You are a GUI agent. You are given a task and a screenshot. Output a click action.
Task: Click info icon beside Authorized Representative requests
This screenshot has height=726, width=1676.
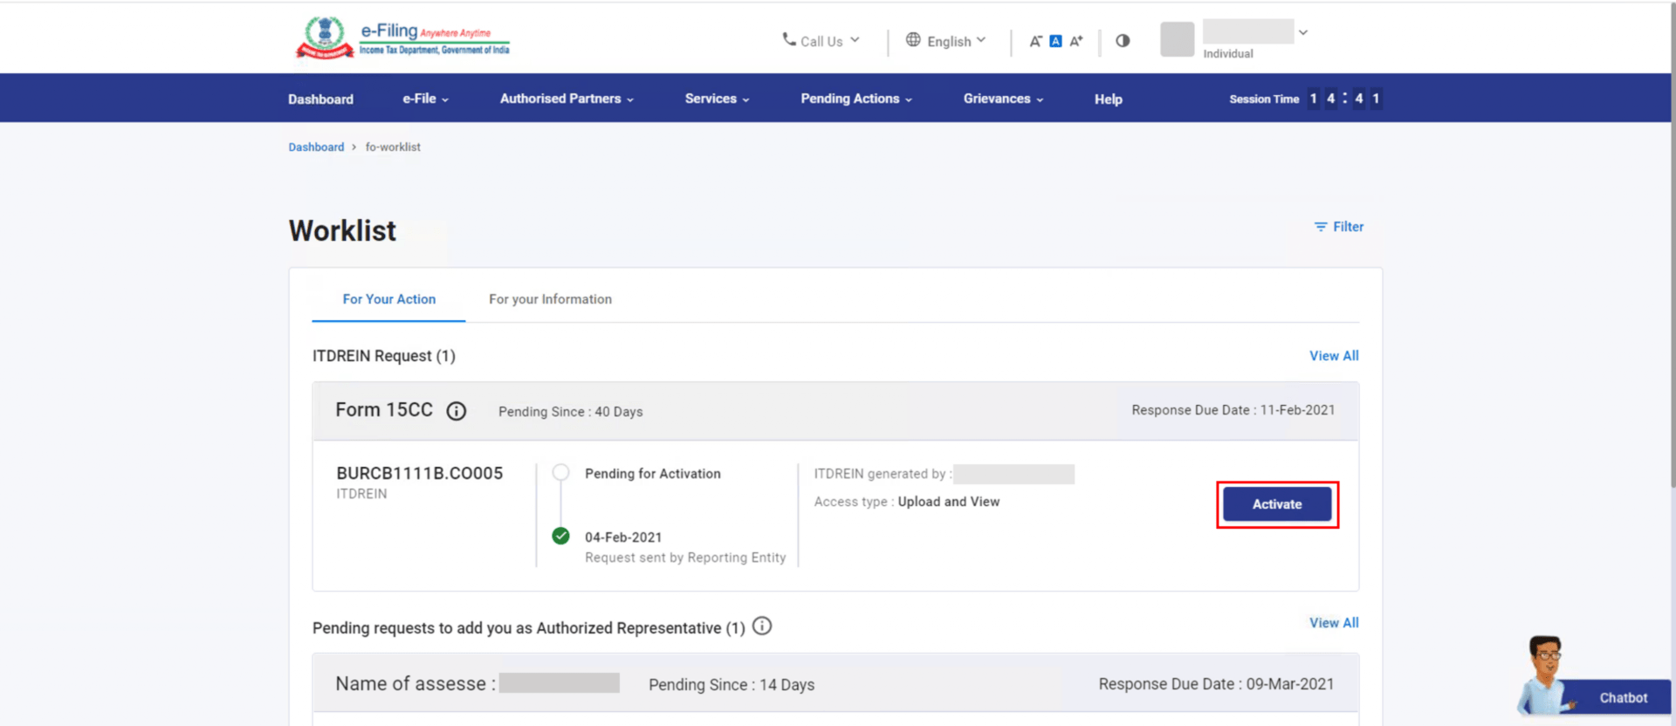tap(762, 627)
